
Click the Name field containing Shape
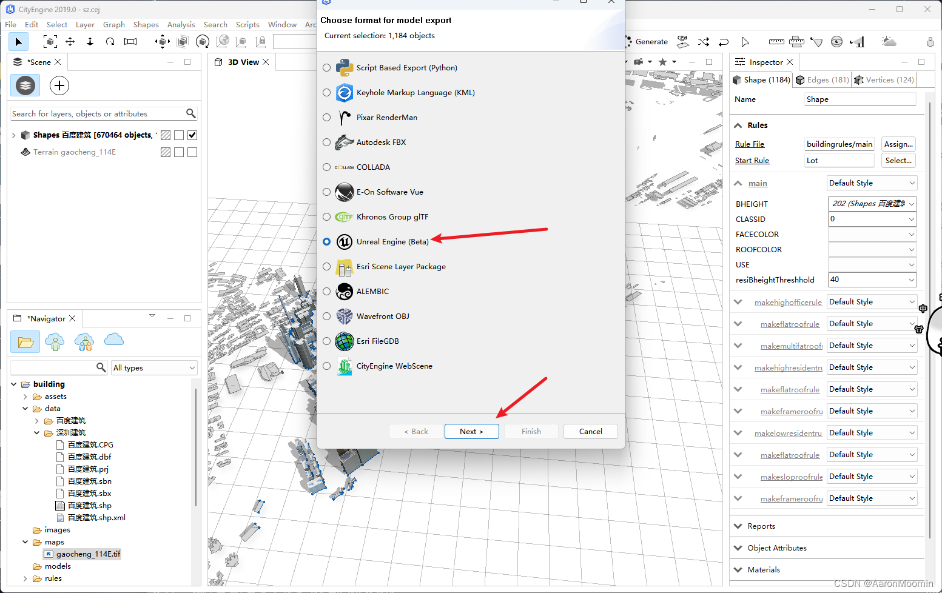(860, 99)
